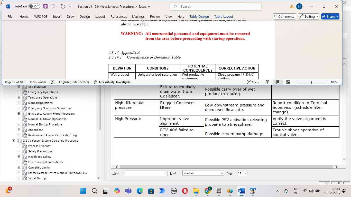Image resolution: width=351 pixels, height=197 pixels.
Task: Open the Mailings tab
Action: pyautogui.click(x=138, y=16)
